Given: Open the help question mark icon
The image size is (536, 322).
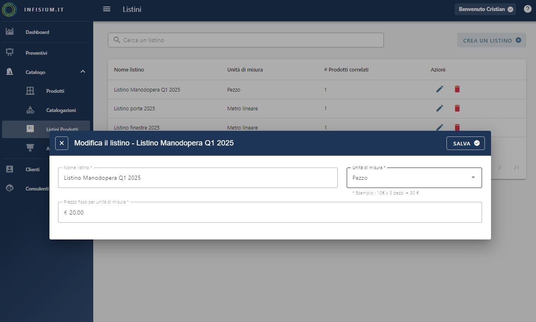Looking at the screenshot, I should (x=527, y=9).
